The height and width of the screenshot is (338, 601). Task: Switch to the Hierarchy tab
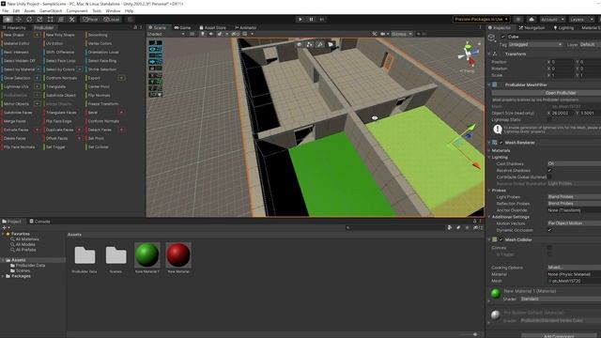pyautogui.click(x=14, y=27)
